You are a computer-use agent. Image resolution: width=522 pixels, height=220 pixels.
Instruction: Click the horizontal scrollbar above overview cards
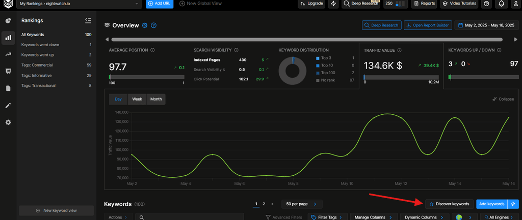click(307, 40)
